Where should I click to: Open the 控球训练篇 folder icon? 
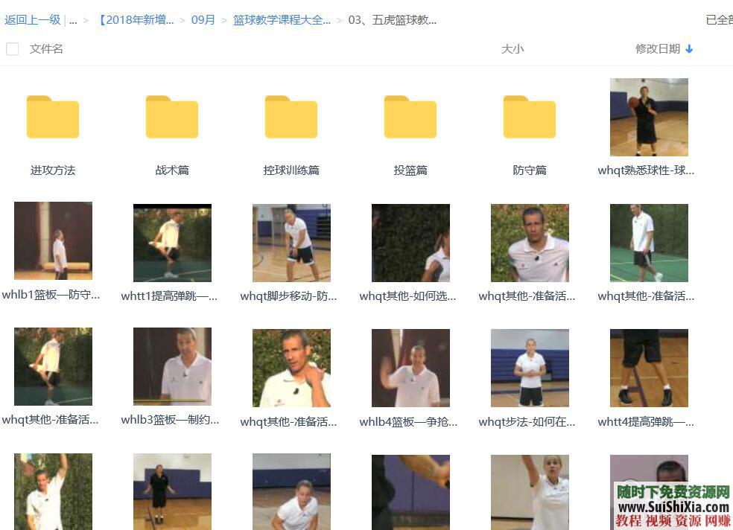tap(291, 117)
